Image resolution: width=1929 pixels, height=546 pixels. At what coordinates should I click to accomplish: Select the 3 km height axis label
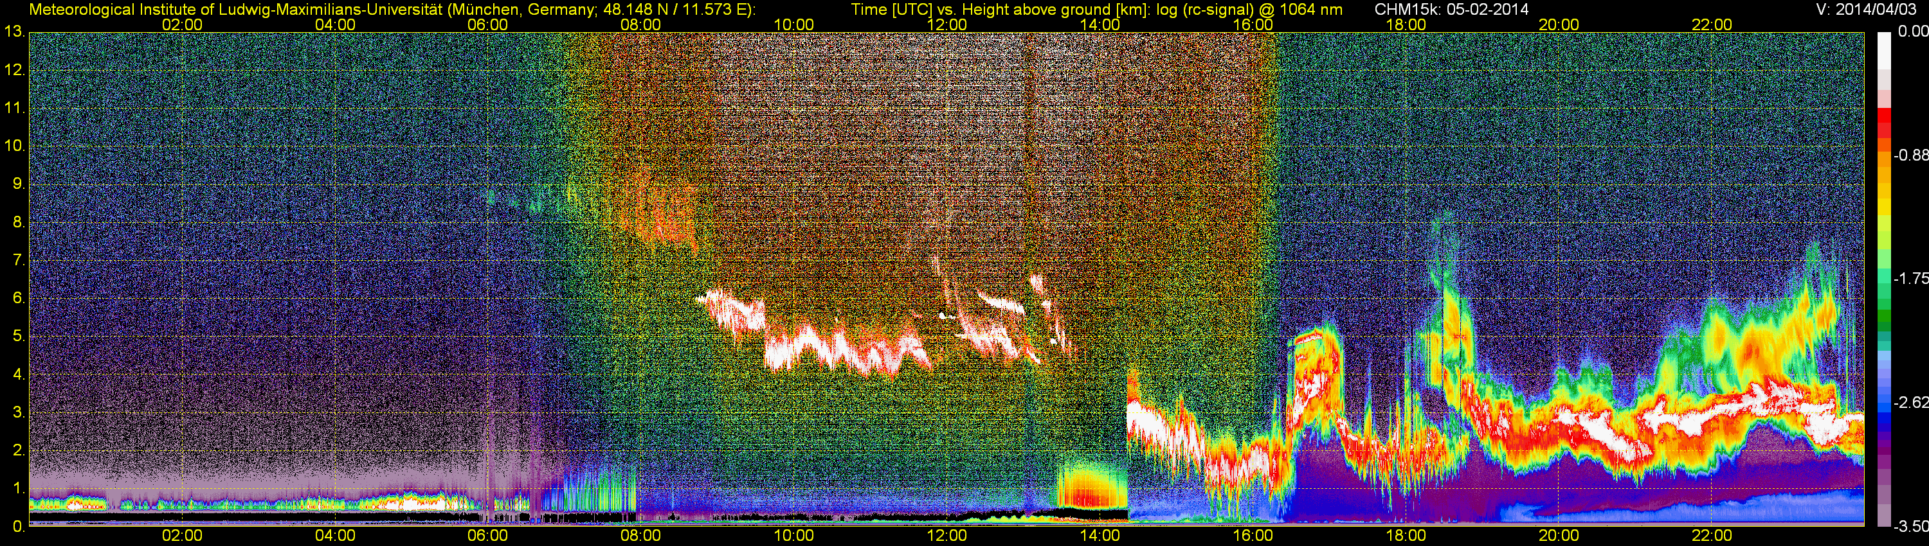click(18, 412)
